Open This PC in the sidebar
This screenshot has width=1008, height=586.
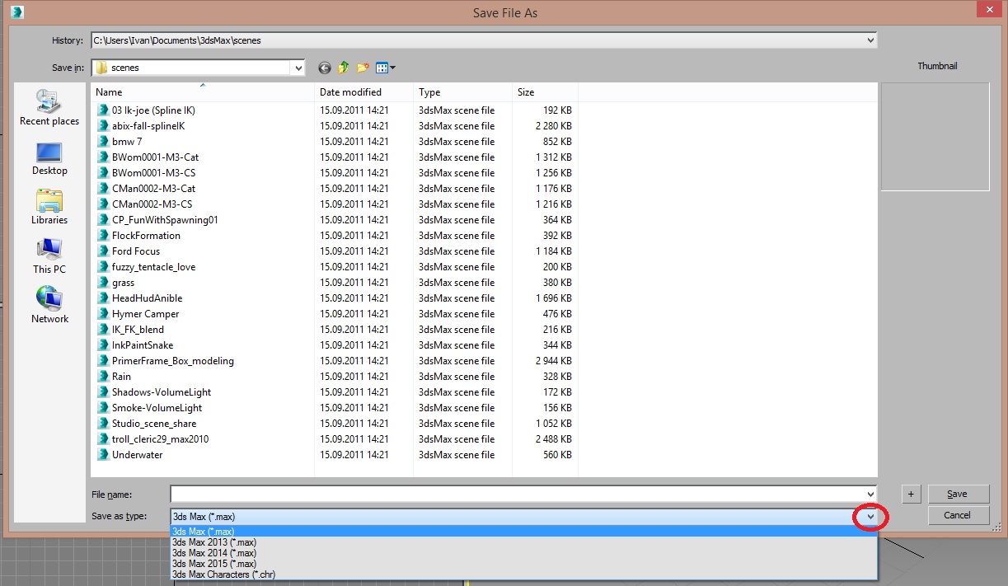coord(49,256)
